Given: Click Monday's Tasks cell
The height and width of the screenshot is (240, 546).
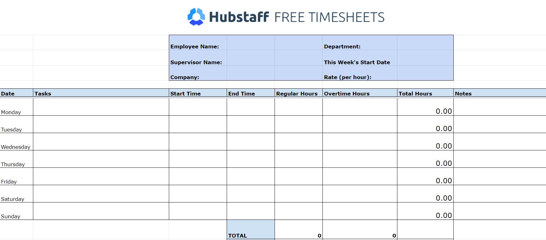Looking at the screenshot, I should coord(101,107).
